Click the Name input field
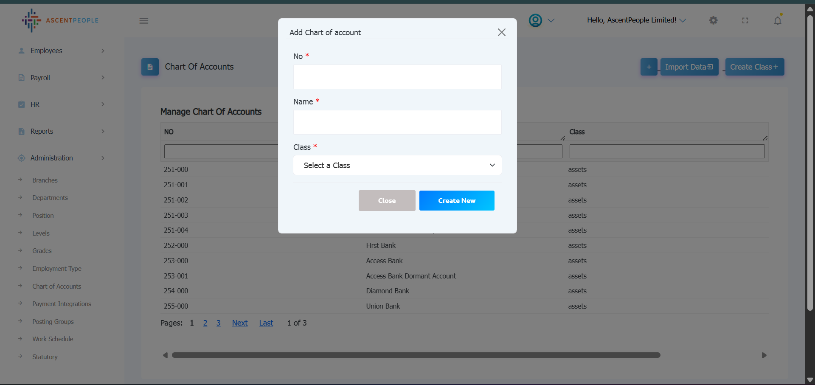The width and height of the screenshot is (815, 385). pyautogui.click(x=397, y=122)
